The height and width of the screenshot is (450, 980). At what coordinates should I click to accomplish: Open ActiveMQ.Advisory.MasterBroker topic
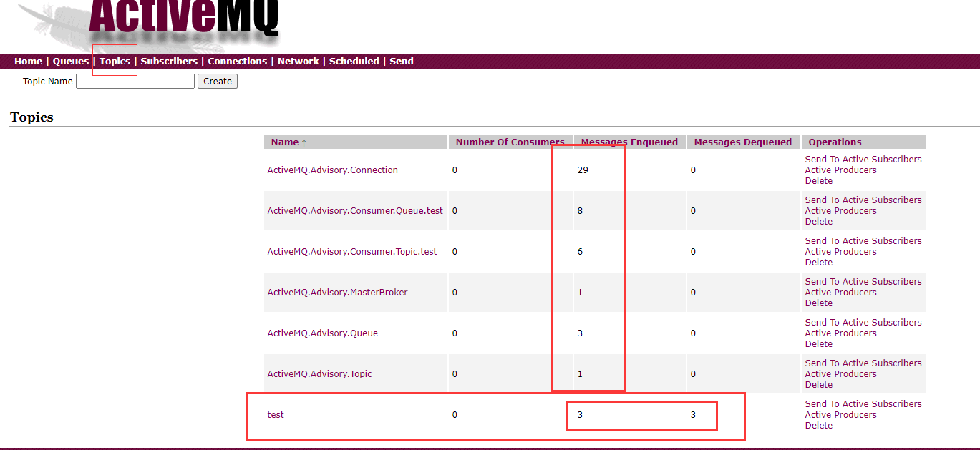[x=337, y=293]
